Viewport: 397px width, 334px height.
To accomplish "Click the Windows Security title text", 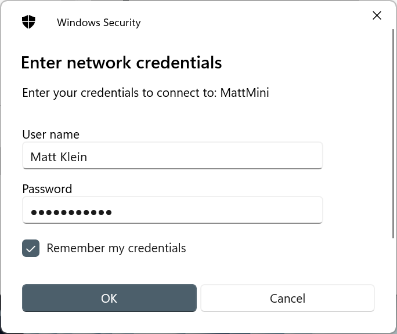I will coord(99,23).
